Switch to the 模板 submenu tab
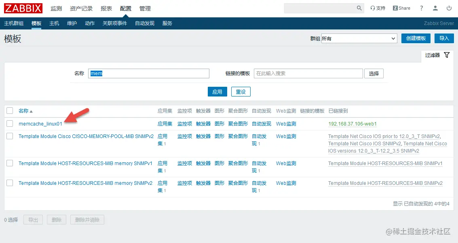This screenshot has height=243, width=458. tap(36, 23)
